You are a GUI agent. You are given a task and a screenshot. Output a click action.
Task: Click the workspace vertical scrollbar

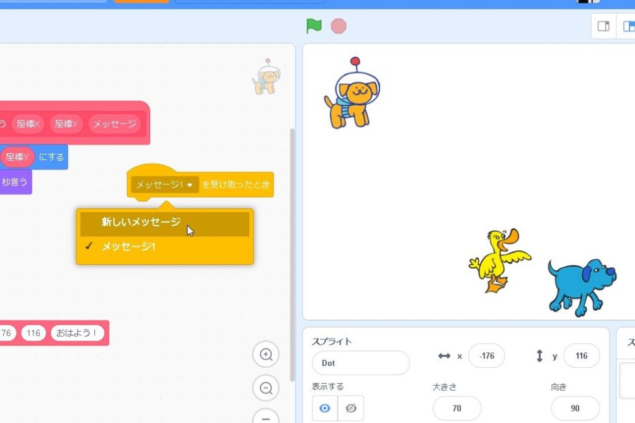coord(293,248)
